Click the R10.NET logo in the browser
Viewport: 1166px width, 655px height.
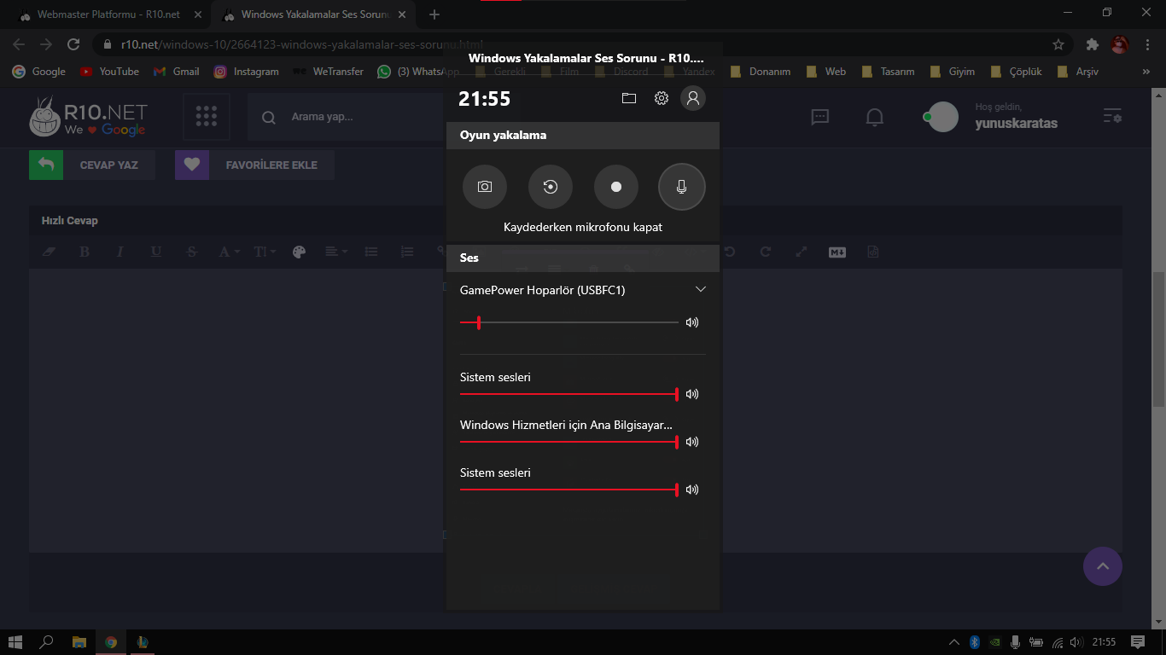(88, 117)
